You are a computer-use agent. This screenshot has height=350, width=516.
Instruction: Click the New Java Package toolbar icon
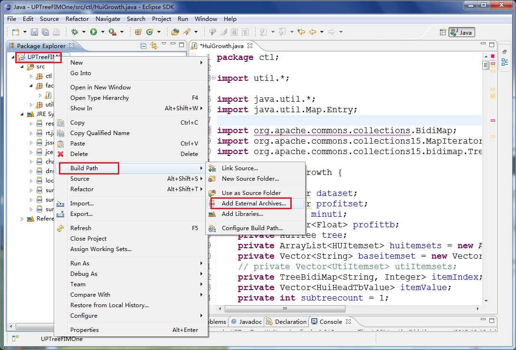pos(138,32)
